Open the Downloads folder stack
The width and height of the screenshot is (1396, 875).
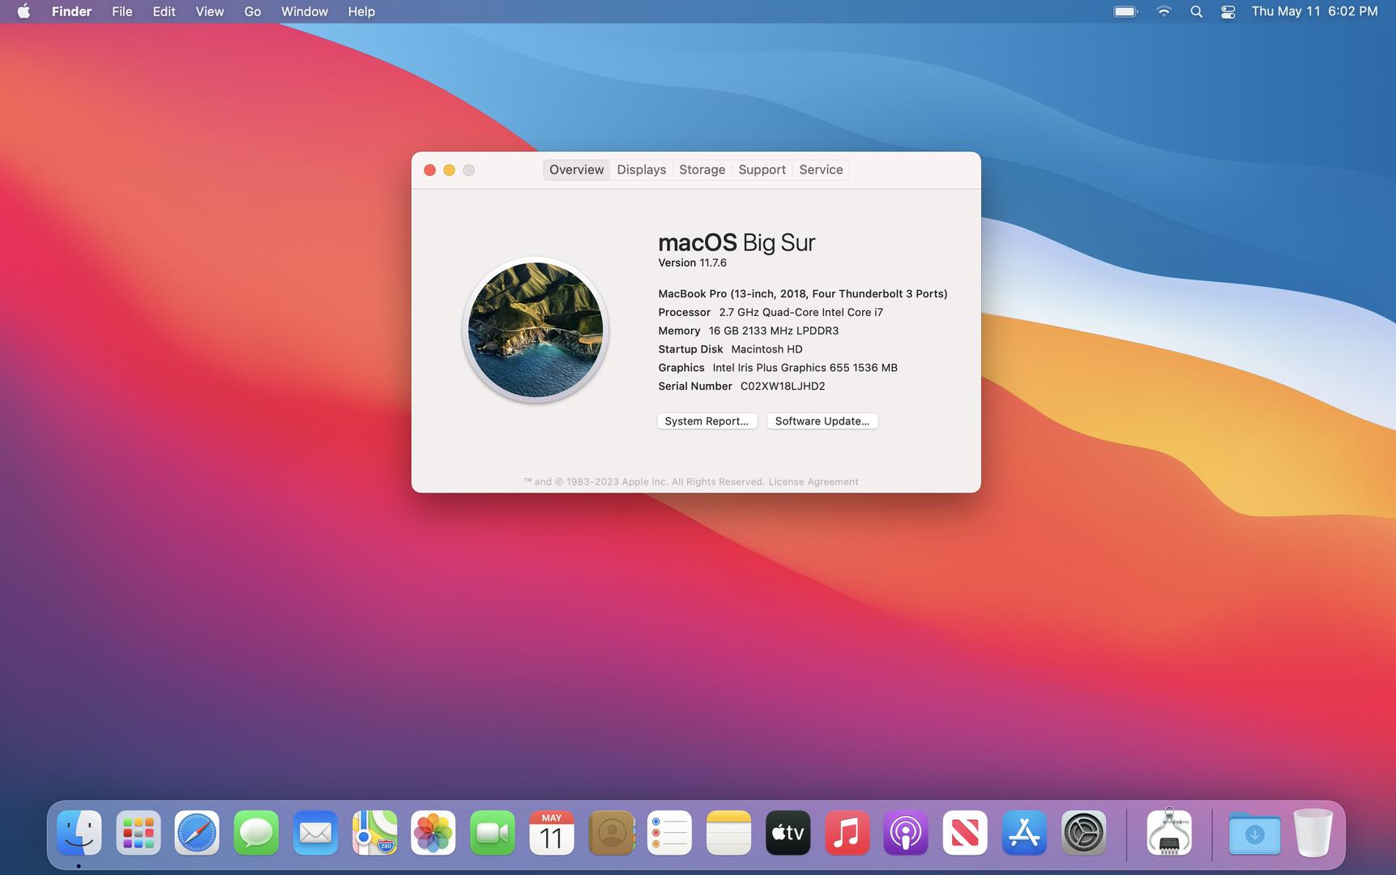pyautogui.click(x=1254, y=833)
